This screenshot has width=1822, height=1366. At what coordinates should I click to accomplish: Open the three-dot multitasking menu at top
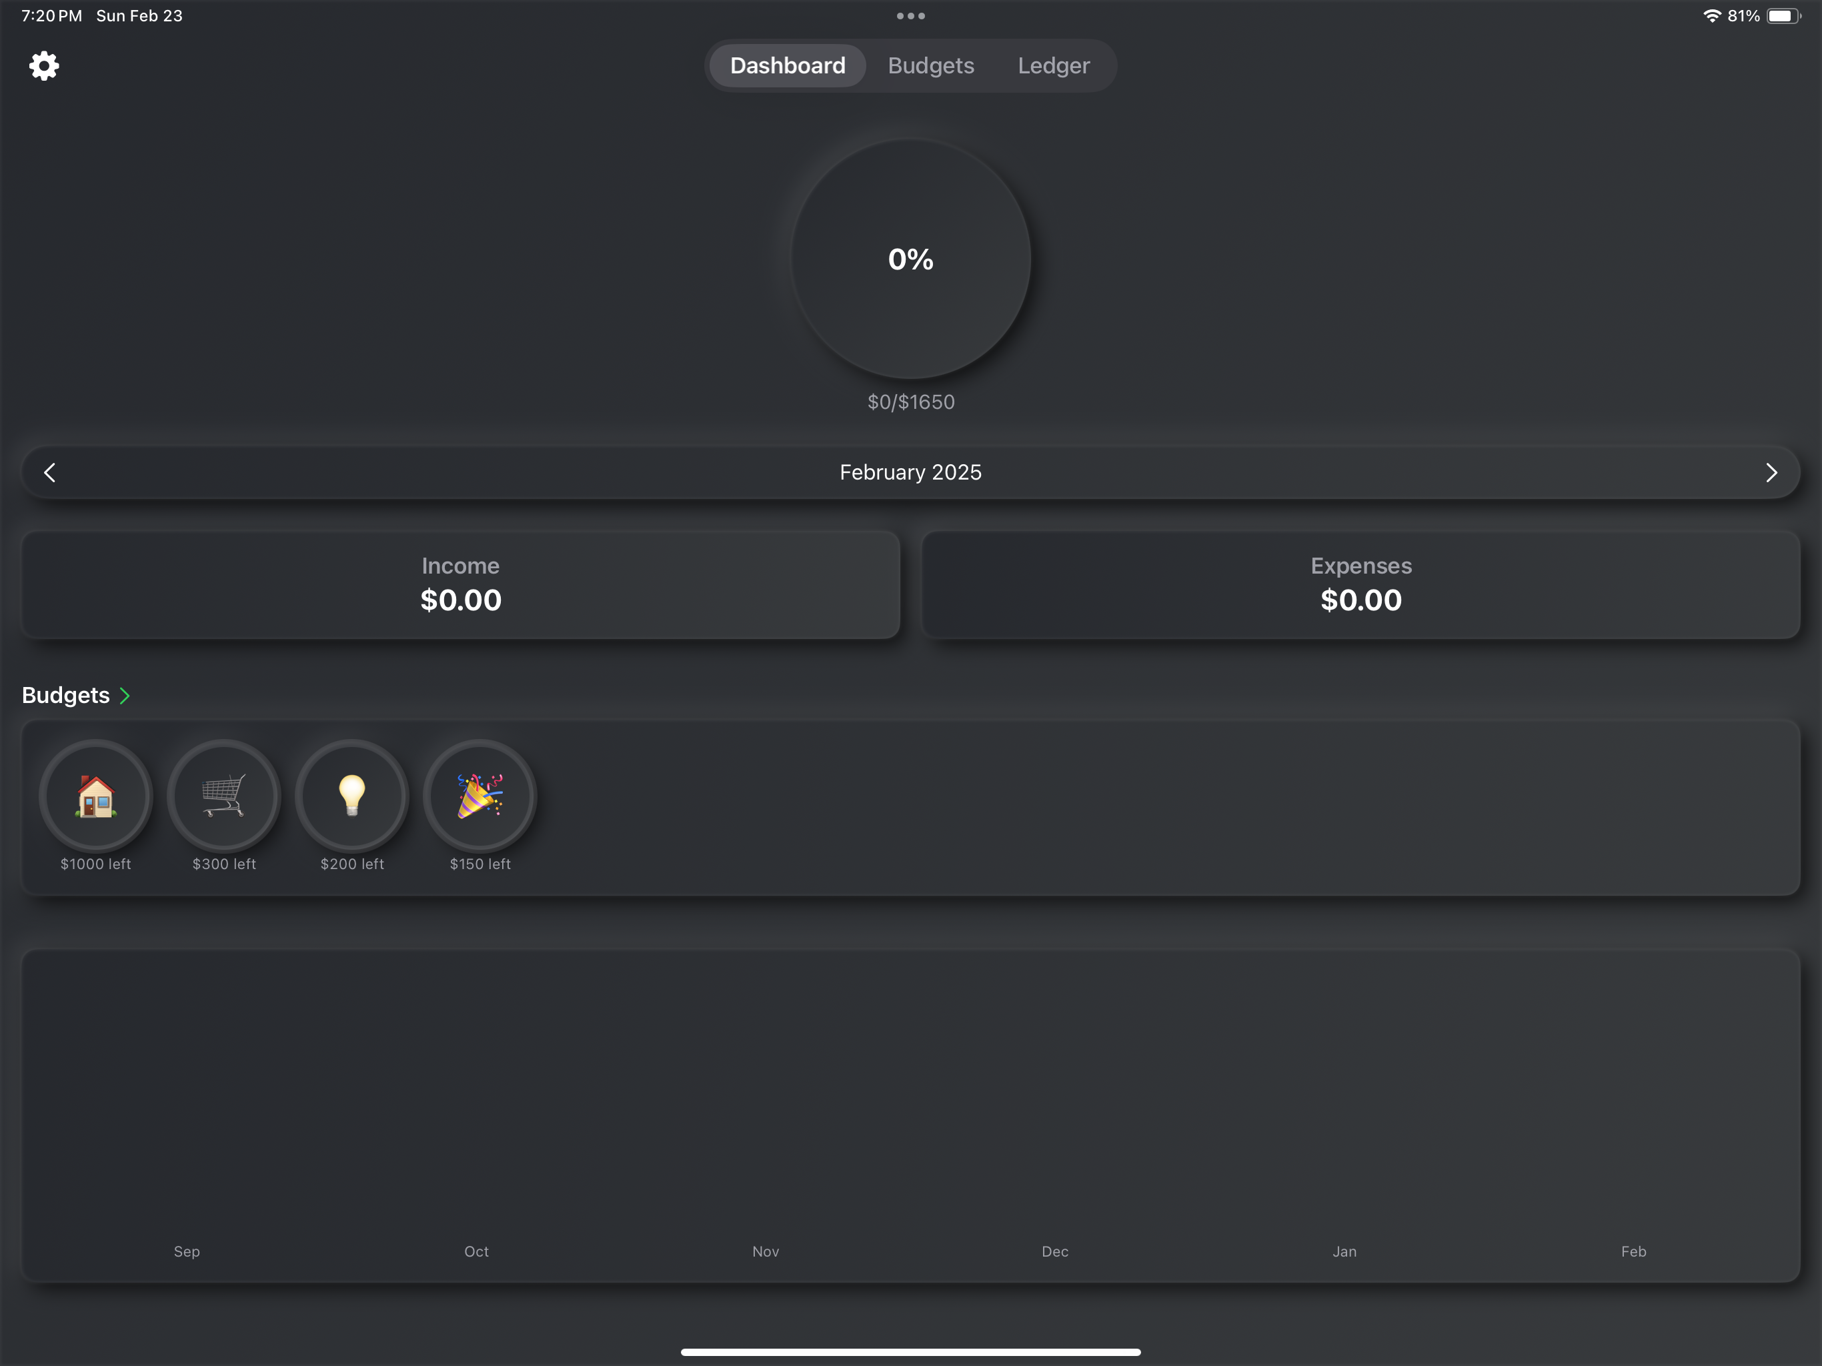pos(910,15)
